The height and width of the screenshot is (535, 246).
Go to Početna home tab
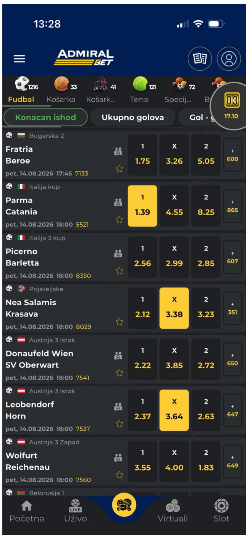pyautogui.click(x=27, y=511)
